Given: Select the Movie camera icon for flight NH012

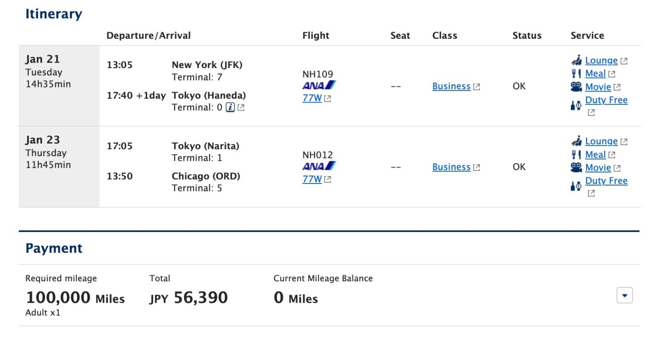Looking at the screenshot, I should 577,167.
